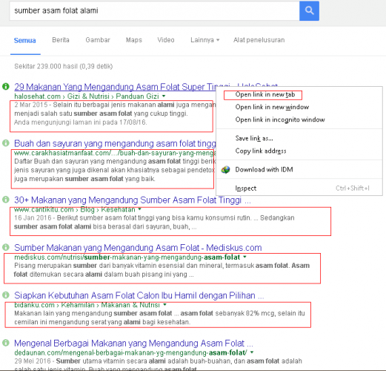
Task: Switch to the Berita tab
Action: (x=61, y=40)
